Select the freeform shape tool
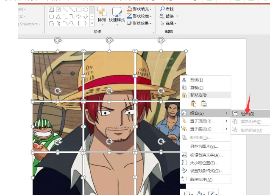The image size is (270, 195). tap(51, 23)
